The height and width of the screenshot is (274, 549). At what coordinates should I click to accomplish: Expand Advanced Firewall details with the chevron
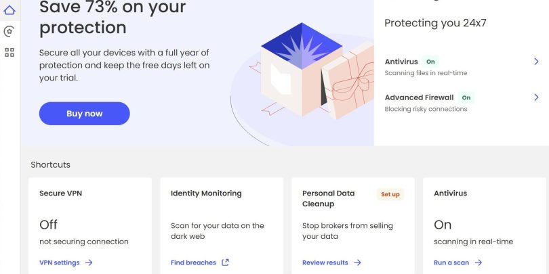pyautogui.click(x=536, y=97)
